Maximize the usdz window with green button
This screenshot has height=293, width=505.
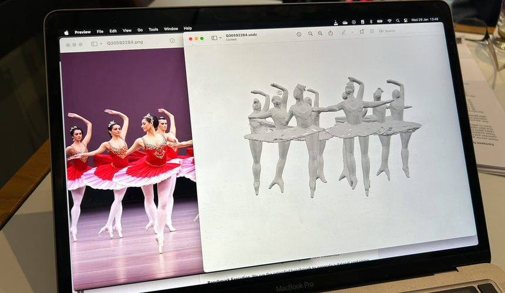tap(202, 39)
